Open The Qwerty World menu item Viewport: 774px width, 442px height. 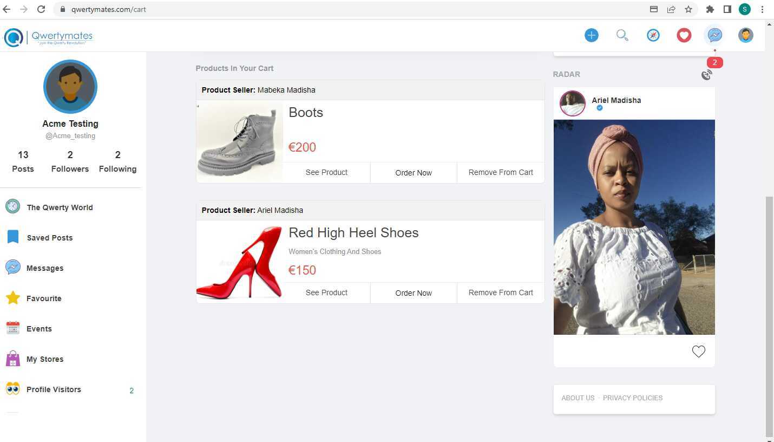[x=60, y=207]
